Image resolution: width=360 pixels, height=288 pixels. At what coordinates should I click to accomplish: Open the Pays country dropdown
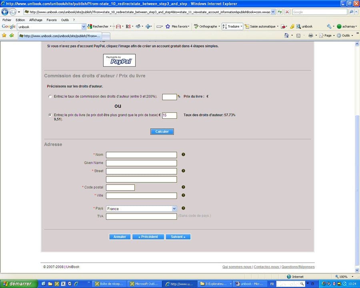pos(174,208)
